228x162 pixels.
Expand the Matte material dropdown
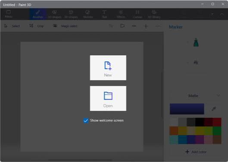(x=195, y=96)
